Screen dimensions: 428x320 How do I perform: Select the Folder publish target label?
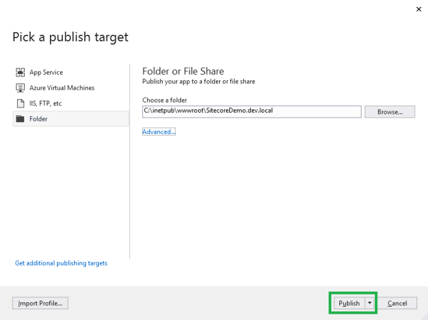click(x=38, y=119)
